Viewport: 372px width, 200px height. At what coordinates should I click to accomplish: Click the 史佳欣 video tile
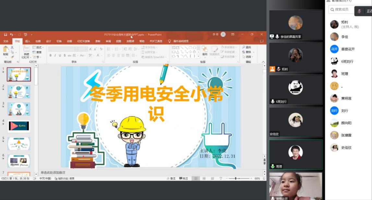tap(296, 122)
